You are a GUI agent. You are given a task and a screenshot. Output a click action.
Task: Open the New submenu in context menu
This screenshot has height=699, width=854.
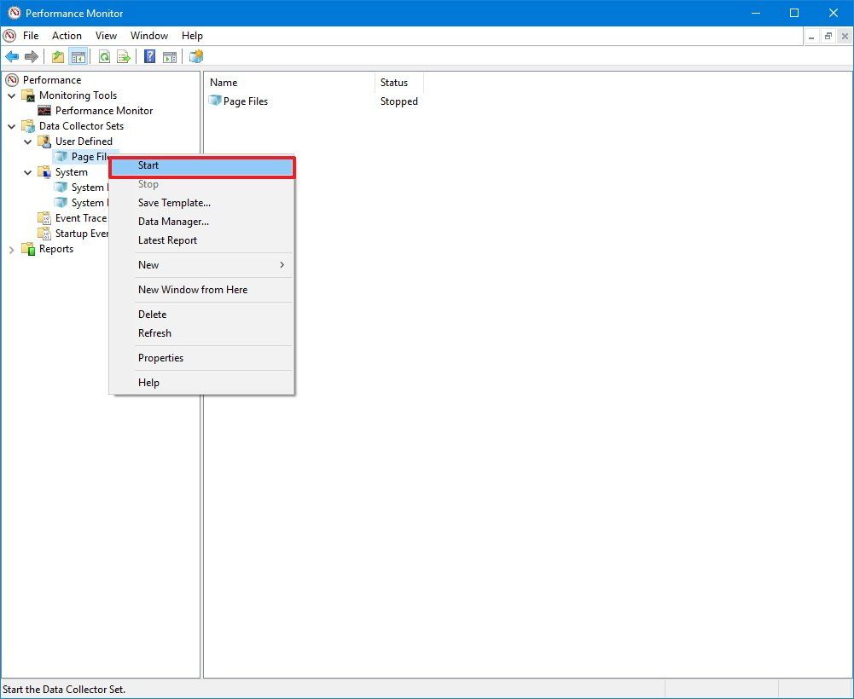[148, 264]
